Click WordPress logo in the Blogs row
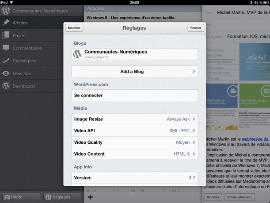Screen dimensions: 270x203 tap(77, 54)
